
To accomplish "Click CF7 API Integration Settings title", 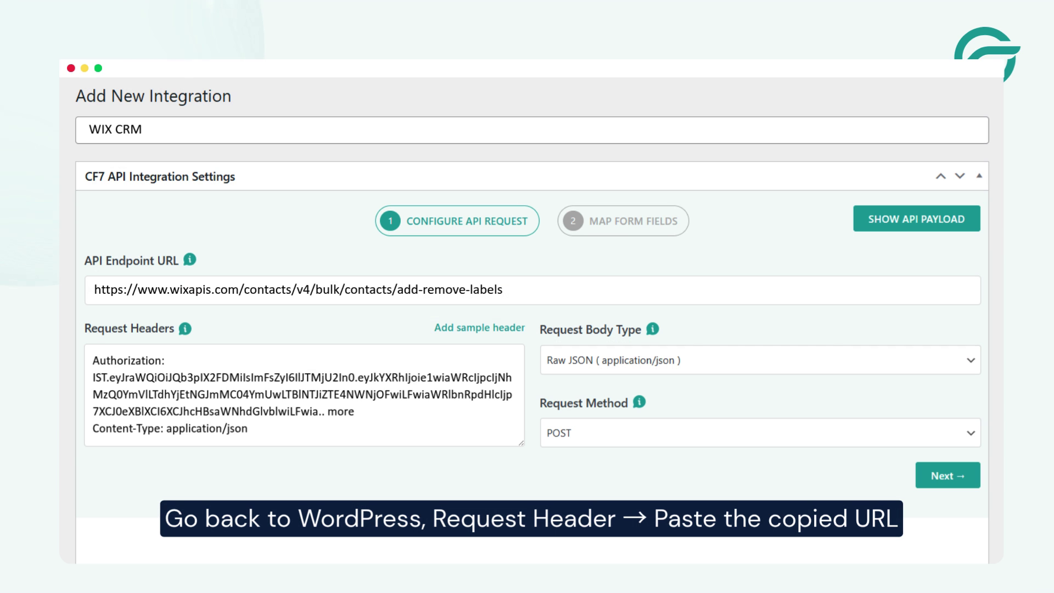I will tap(160, 177).
